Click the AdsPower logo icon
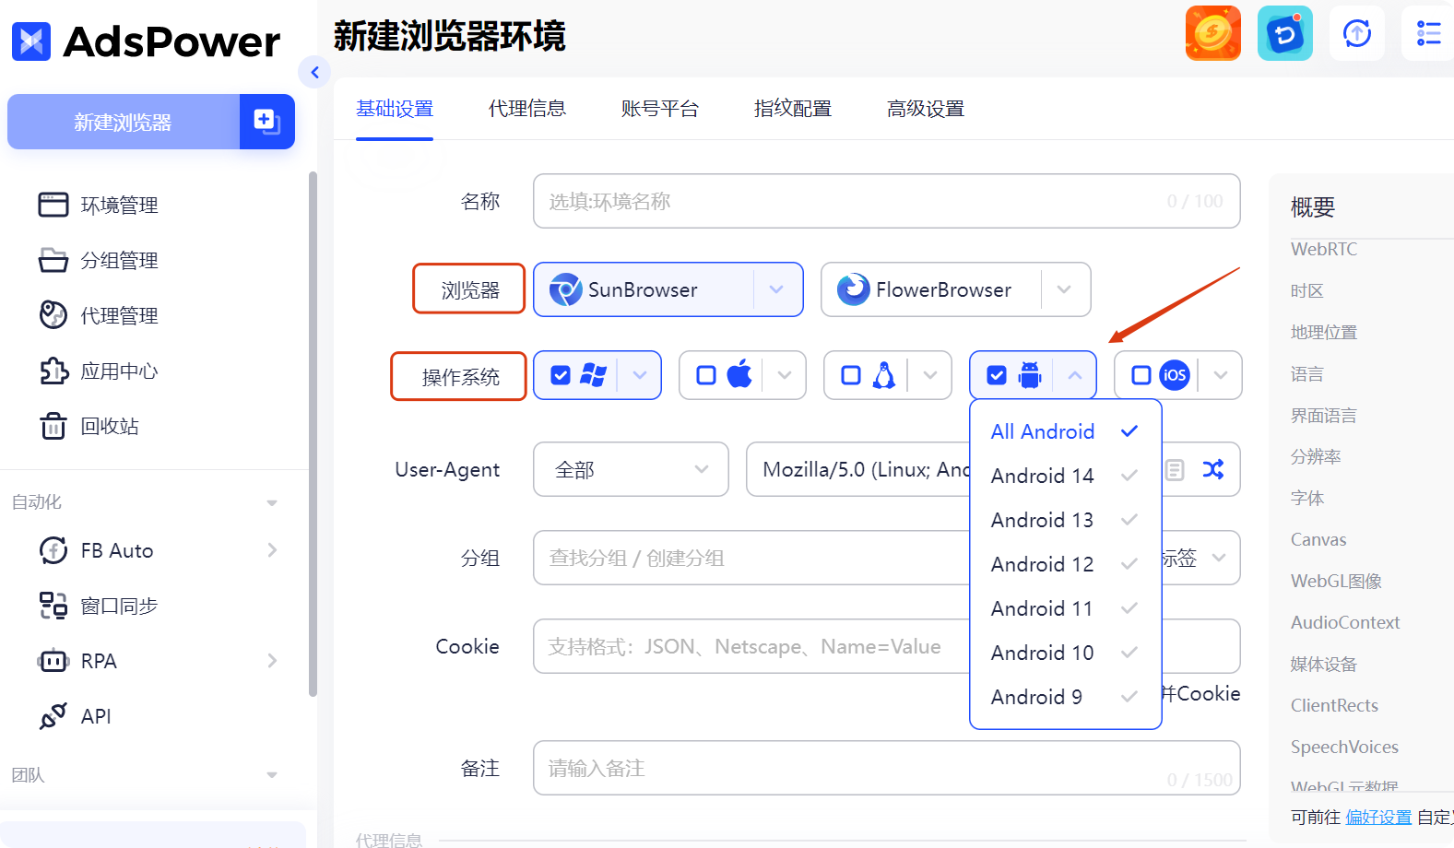The height and width of the screenshot is (848, 1454). pyautogui.click(x=31, y=41)
